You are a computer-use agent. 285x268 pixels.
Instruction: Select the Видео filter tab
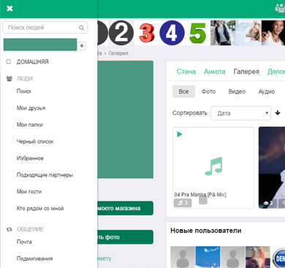(237, 92)
